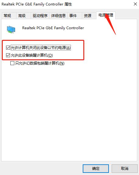
Task: Close the Realtek properties dialog
Action: [135, 4]
